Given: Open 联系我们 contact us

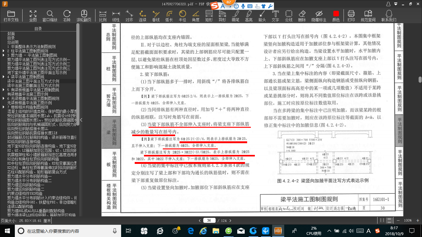Looking at the screenshot, I should coord(389,16).
